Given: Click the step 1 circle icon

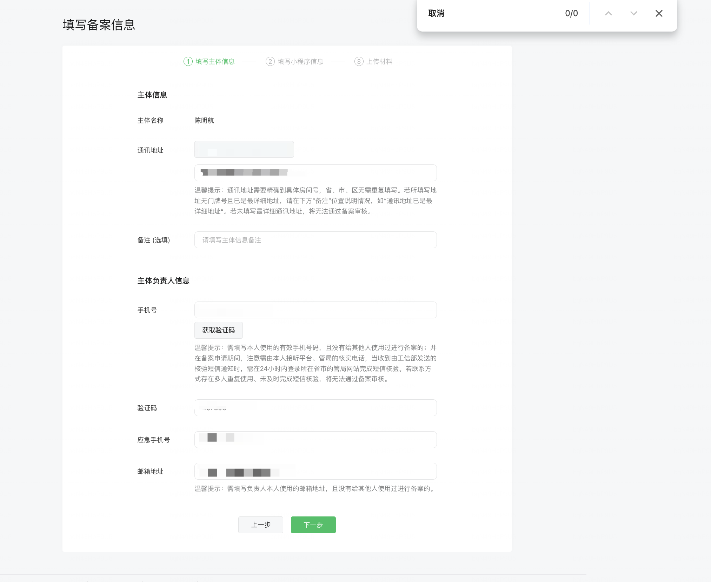Looking at the screenshot, I should [188, 61].
